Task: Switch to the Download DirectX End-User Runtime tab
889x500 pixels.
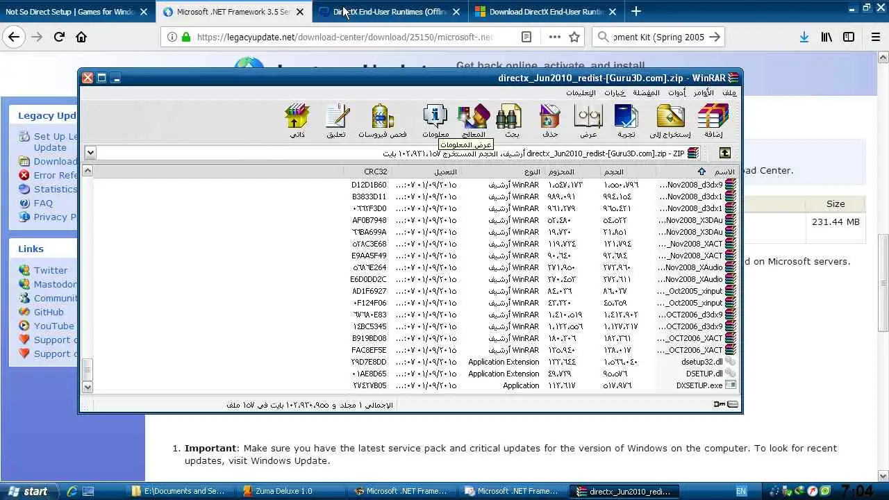Action: click(x=546, y=12)
